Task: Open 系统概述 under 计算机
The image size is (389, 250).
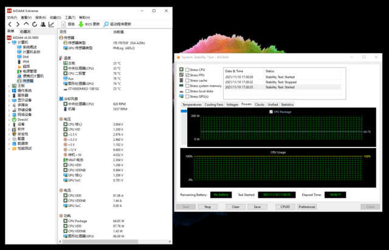Action: click(27, 47)
